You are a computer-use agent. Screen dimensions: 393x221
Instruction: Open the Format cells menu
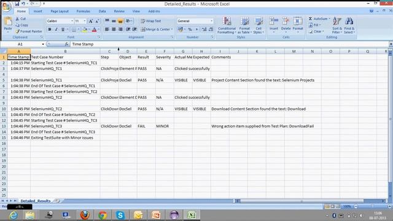coord(298,25)
